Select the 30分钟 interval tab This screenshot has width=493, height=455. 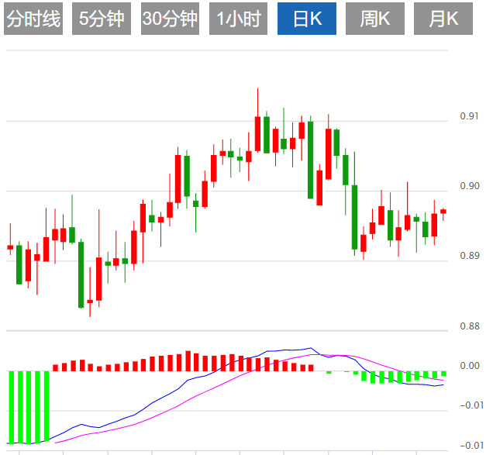tap(170, 19)
